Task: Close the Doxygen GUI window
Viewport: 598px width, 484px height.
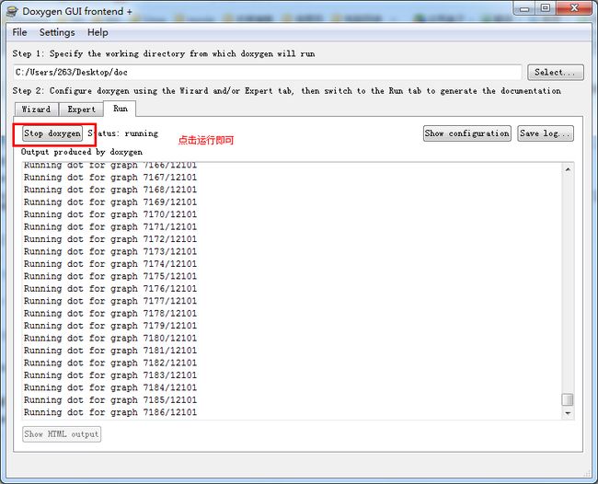Action: tap(574, 8)
